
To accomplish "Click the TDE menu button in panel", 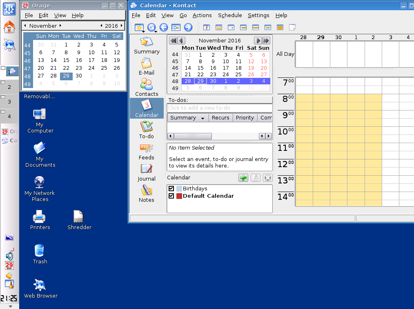I will pyautogui.click(x=9, y=9).
